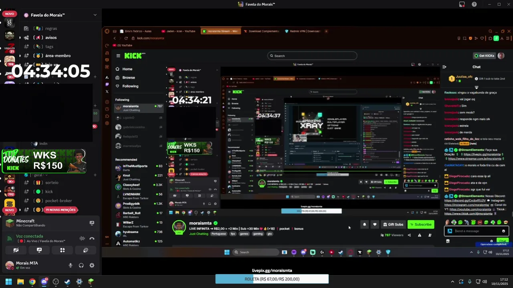Viewport: 513px width, 288px height.
Task: Deafen audio with Discord headphones icon
Action: point(81,265)
